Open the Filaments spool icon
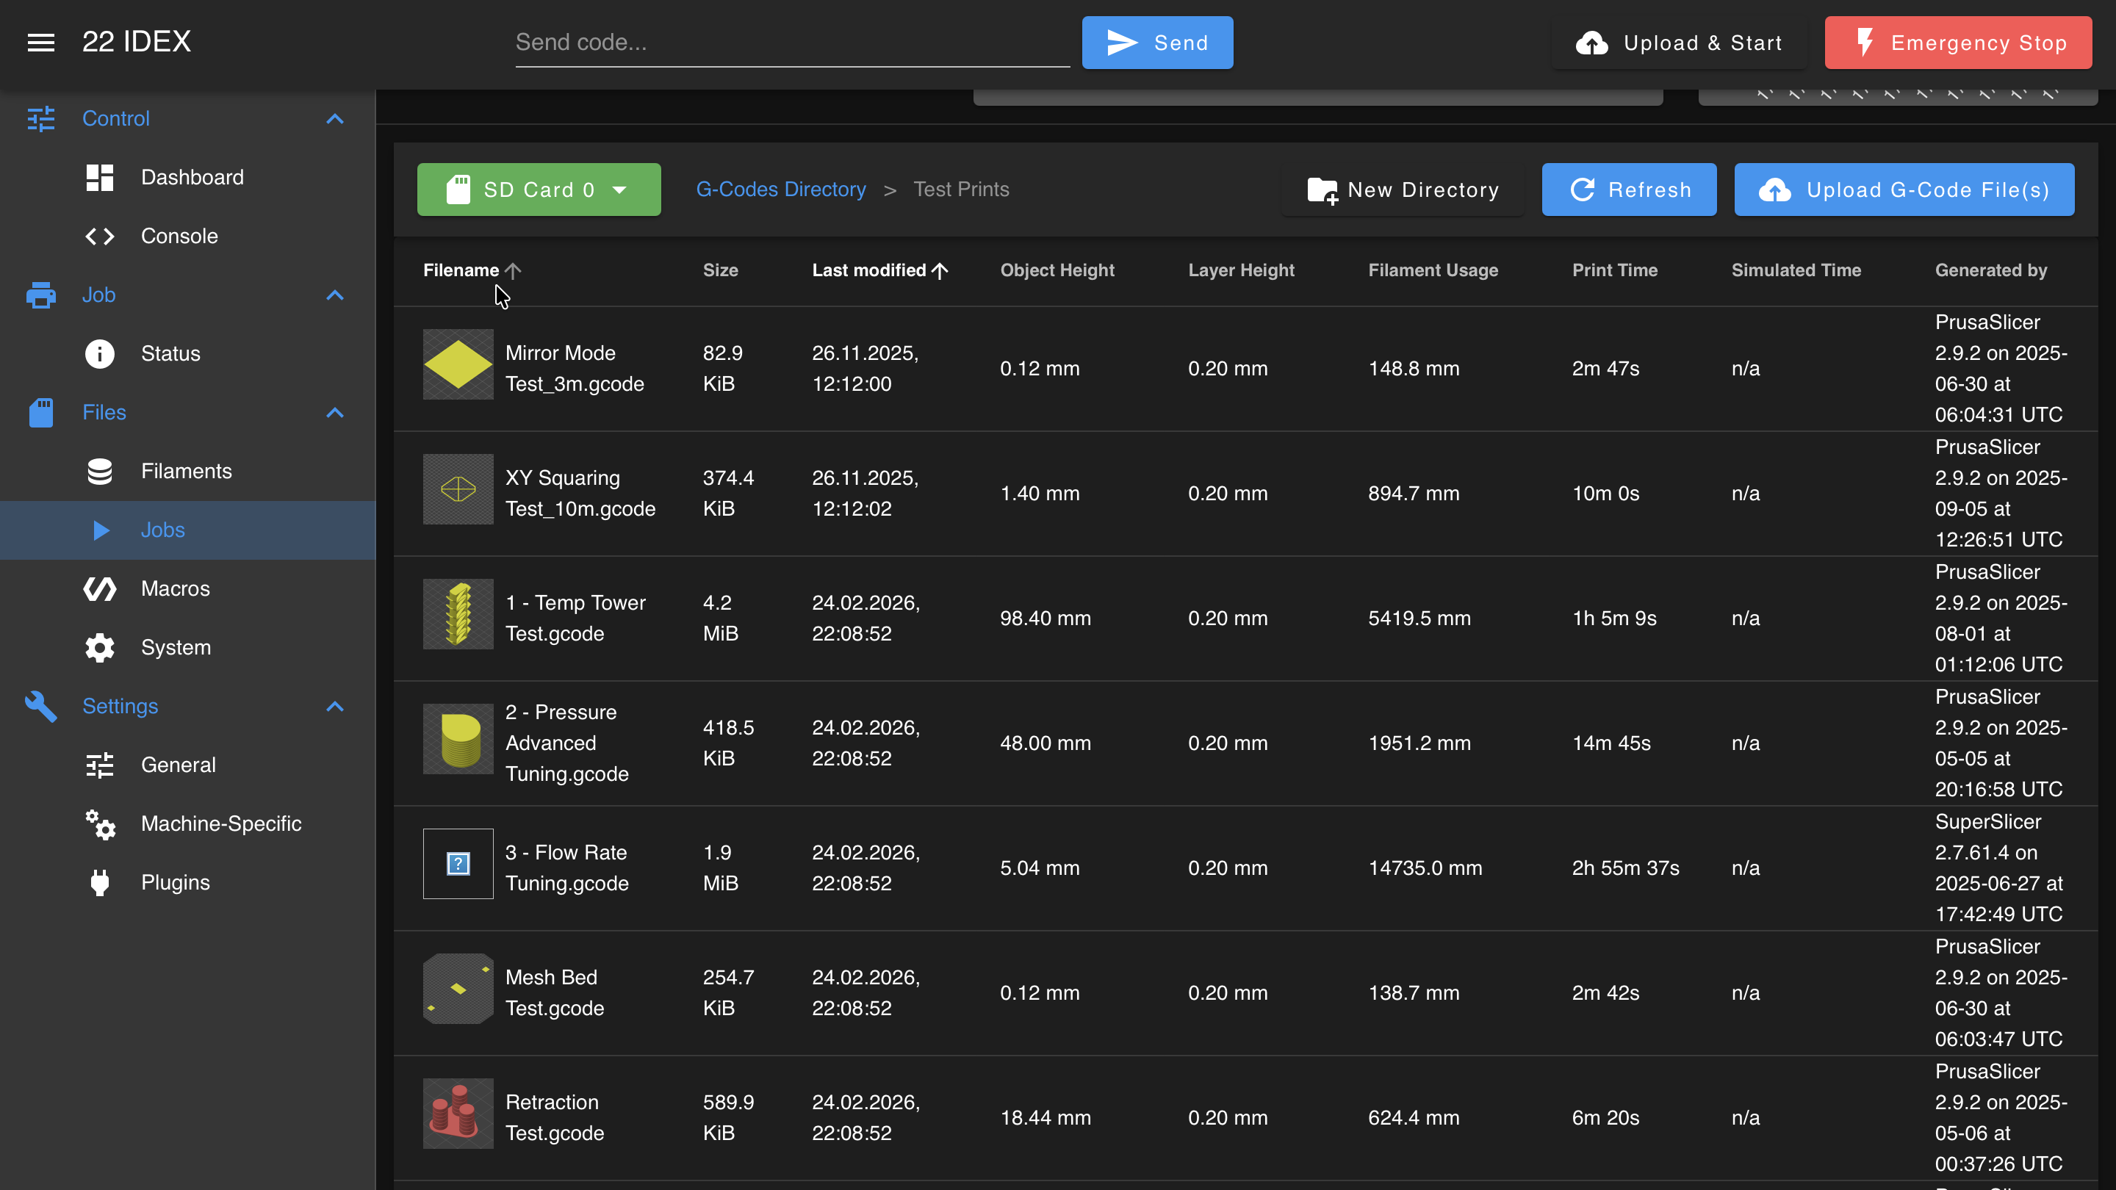 tap(99, 472)
